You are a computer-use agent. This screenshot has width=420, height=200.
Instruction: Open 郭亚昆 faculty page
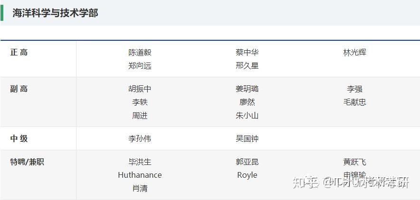point(247,162)
